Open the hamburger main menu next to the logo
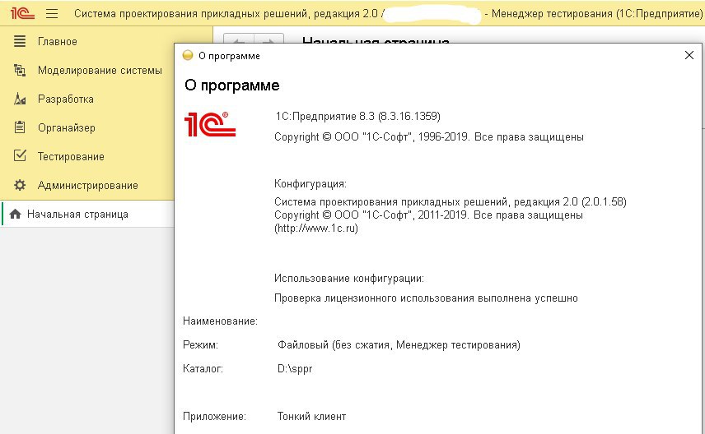The width and height of the screenshot is (705, 434). [52, 13]
